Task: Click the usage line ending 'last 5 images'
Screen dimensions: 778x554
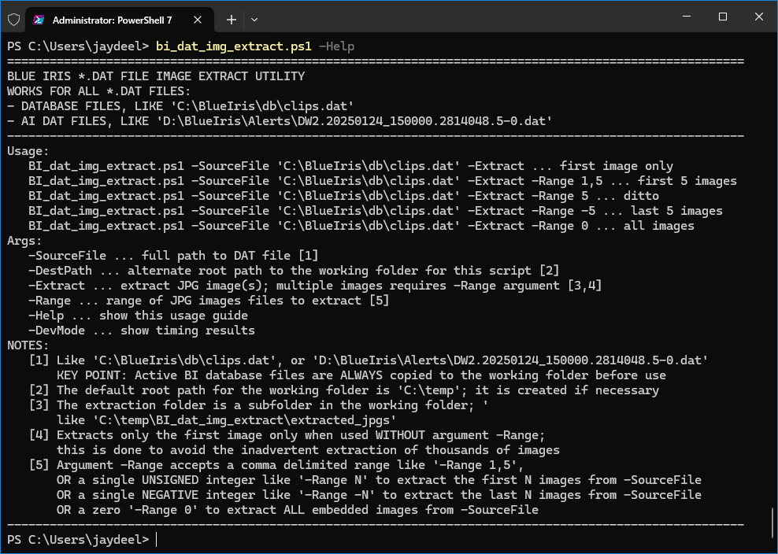Action: tap(376, 211)
